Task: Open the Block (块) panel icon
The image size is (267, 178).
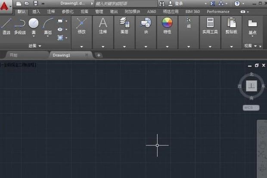Action: [x=146, y=25]
